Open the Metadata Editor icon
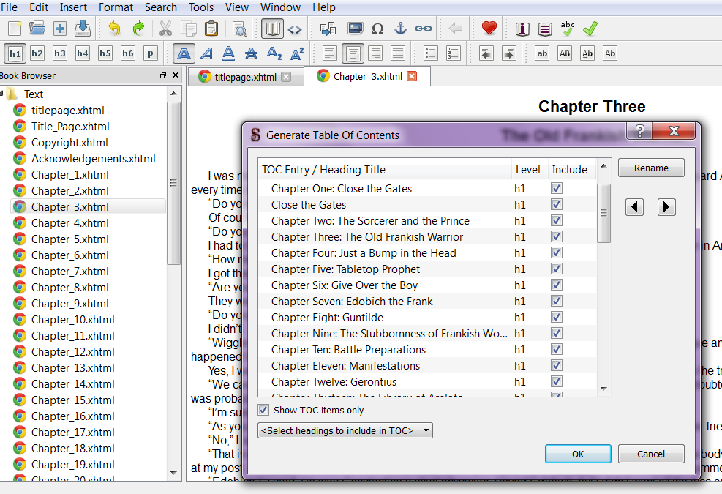Viewport: 722px width, 494px height. tap(522, 29)
